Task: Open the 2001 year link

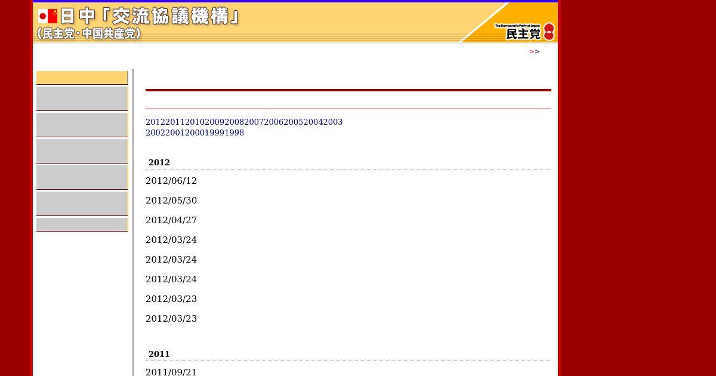Action: (x=175, y=132)
